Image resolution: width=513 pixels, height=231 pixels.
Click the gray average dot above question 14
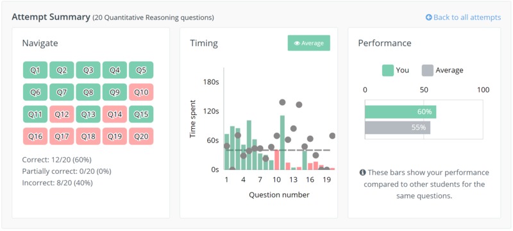tap(299, 105)
